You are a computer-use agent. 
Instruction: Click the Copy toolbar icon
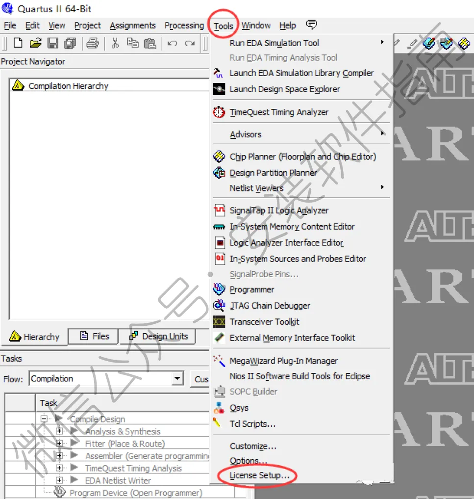132,43
